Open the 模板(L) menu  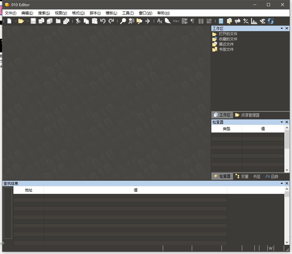click(x=111, y=13)
